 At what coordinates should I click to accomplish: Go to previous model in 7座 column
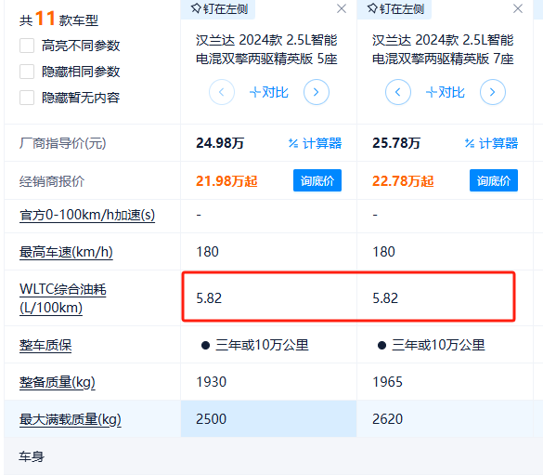click(398, 92)
